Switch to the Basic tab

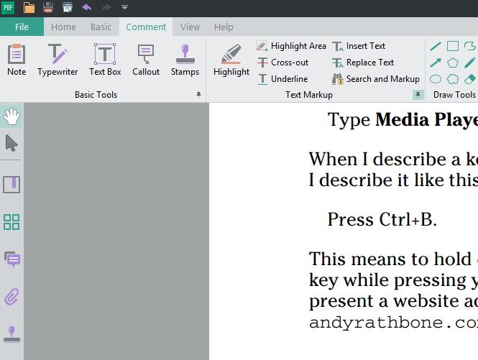pyautogui.click(x=101, y=27)
